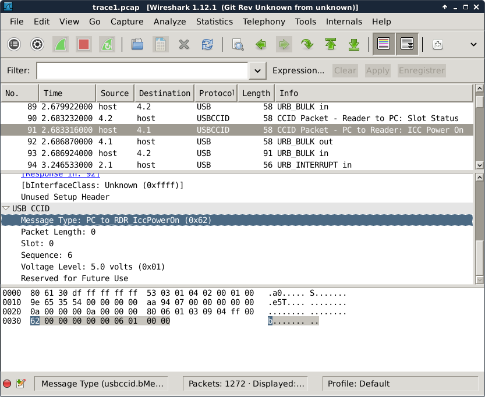The height and width of the screenshot is (397, 485).
Task: Click the zoom in toolbar icon
Action: tap(437, 44)
